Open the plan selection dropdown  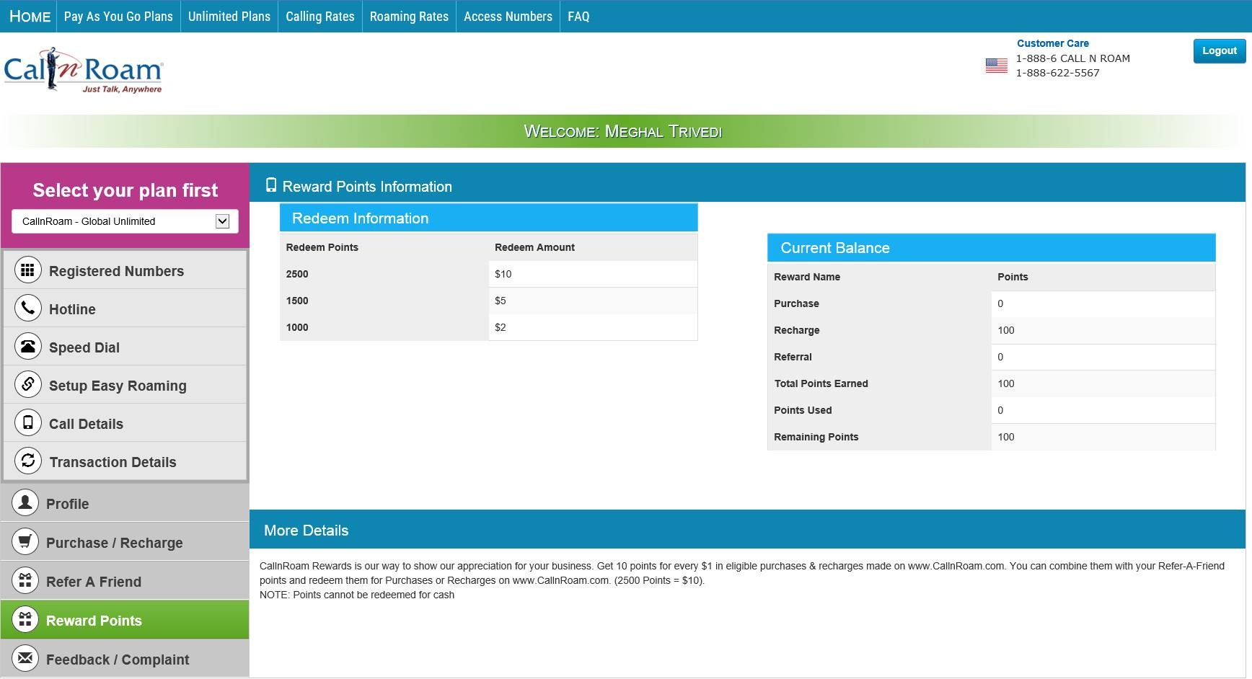[125, 221]
